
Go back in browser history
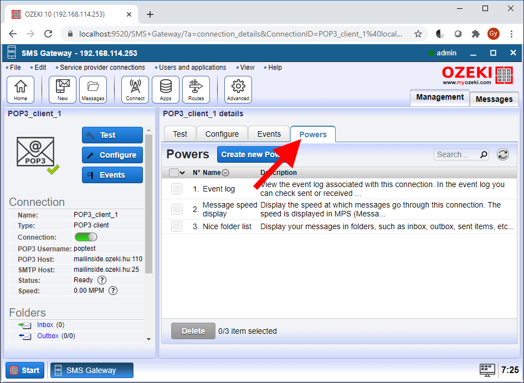13,34
